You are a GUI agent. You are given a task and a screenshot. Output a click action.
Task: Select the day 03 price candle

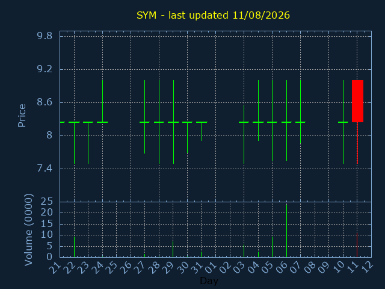click(244, 134)
